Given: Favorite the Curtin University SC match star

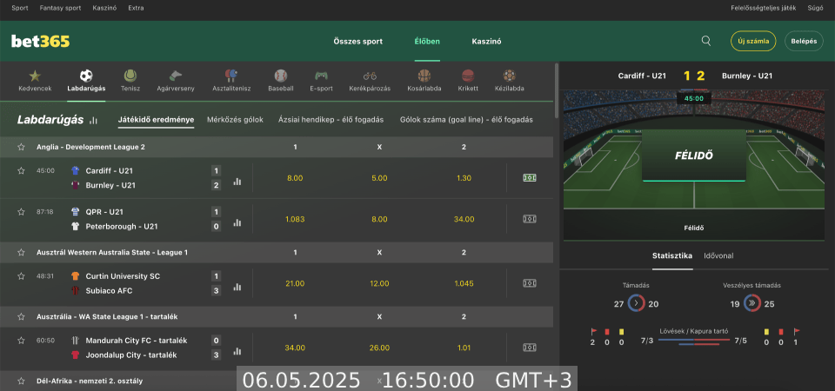Looking at the screenshot, I should (21, 276).
